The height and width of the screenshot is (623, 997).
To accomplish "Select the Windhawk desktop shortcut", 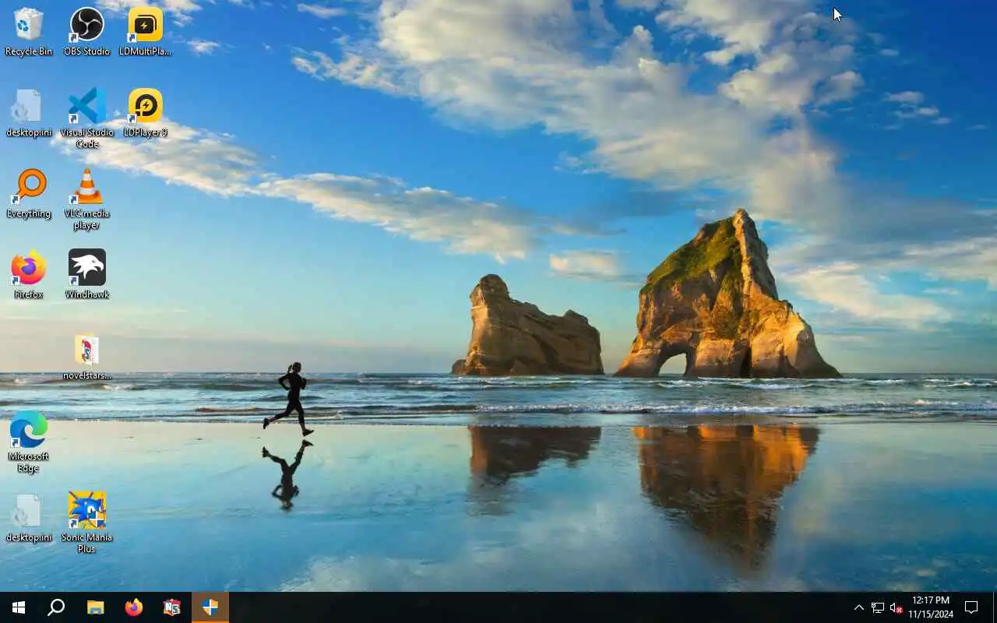I will pos(86,275).
